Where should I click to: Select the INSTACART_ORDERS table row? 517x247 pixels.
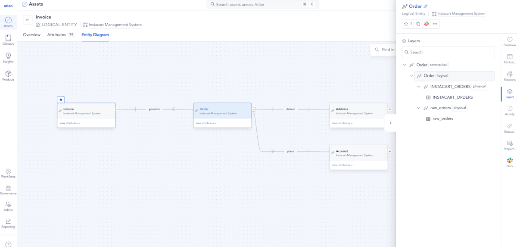(449, 97)
